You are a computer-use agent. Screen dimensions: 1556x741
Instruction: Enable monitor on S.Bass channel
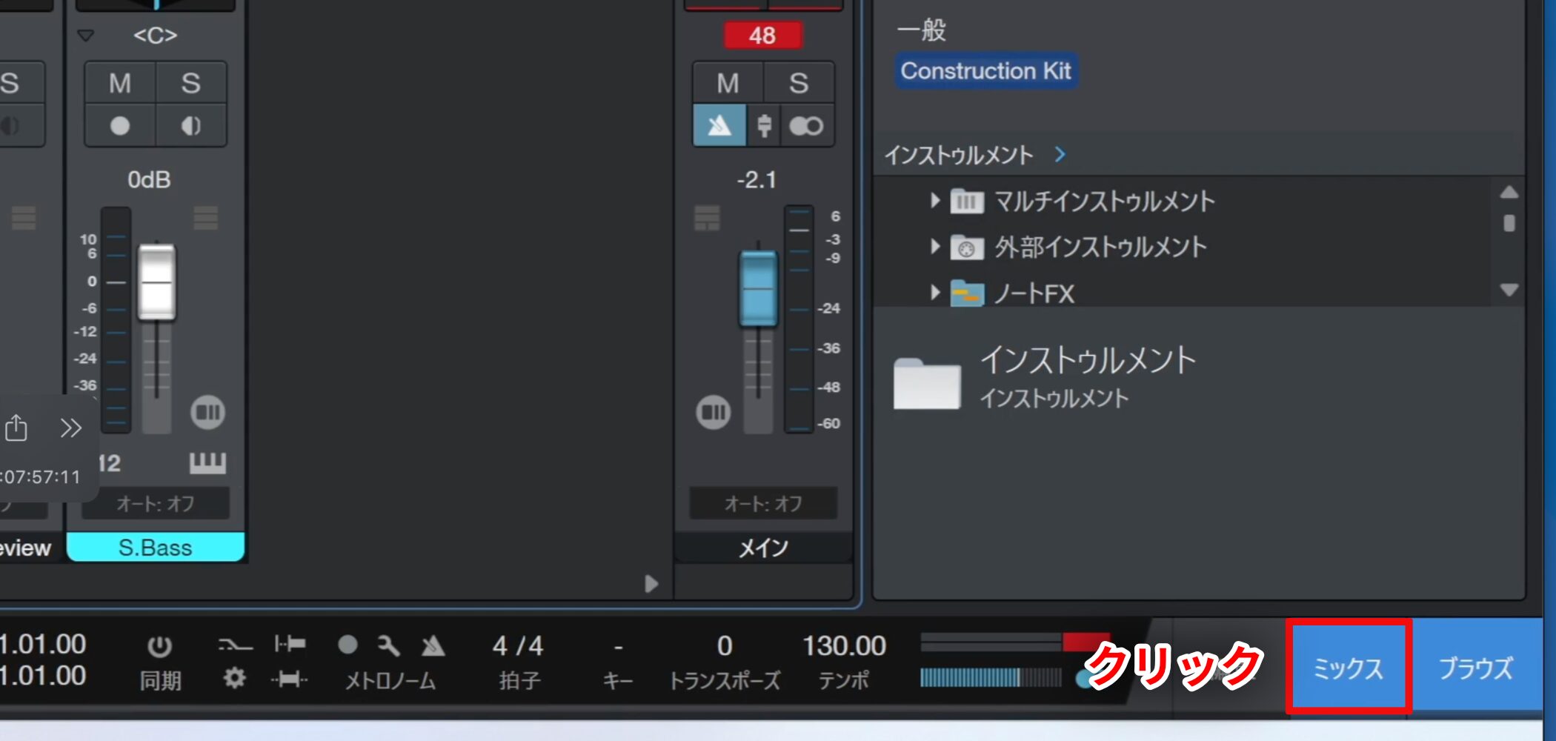tap(190, 126)
